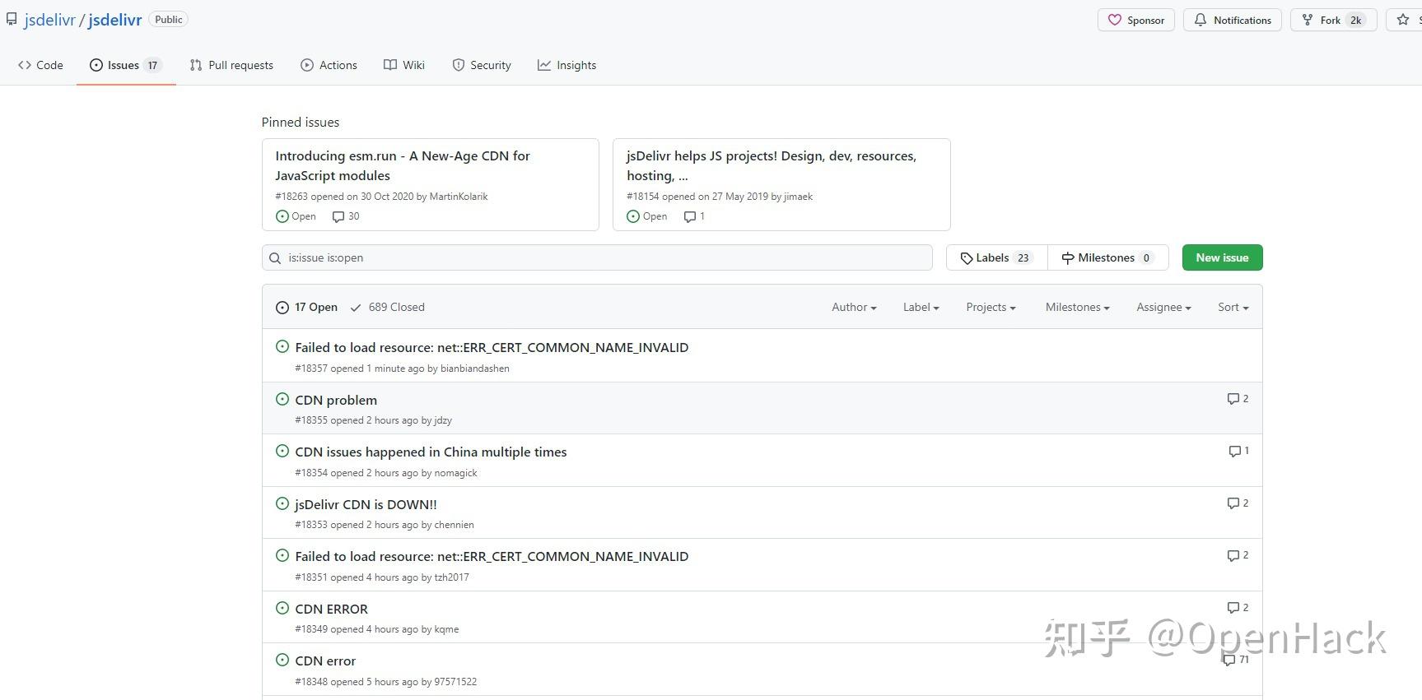Click the comment icon on CDN problem issue
The image size is (1422, 700).
[x=1233, y=399]
